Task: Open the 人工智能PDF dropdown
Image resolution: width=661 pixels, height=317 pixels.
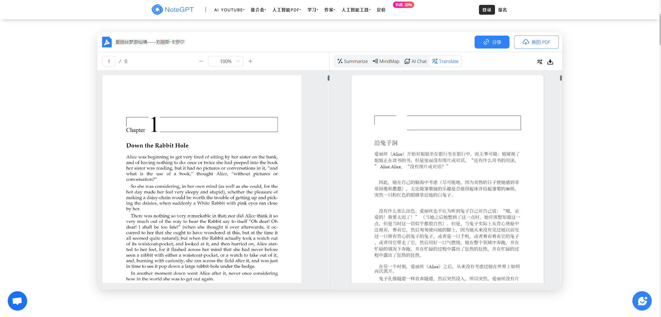Action: point(287,10)
